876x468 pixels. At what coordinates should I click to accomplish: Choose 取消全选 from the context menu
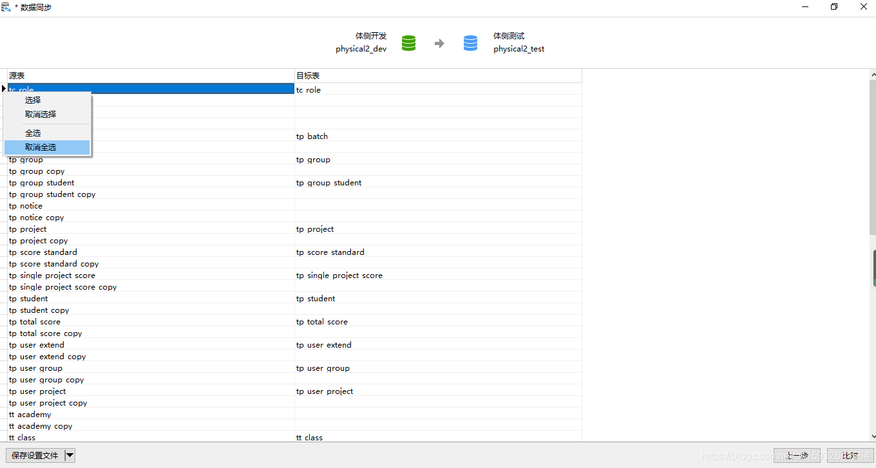(x=47, y=147)
